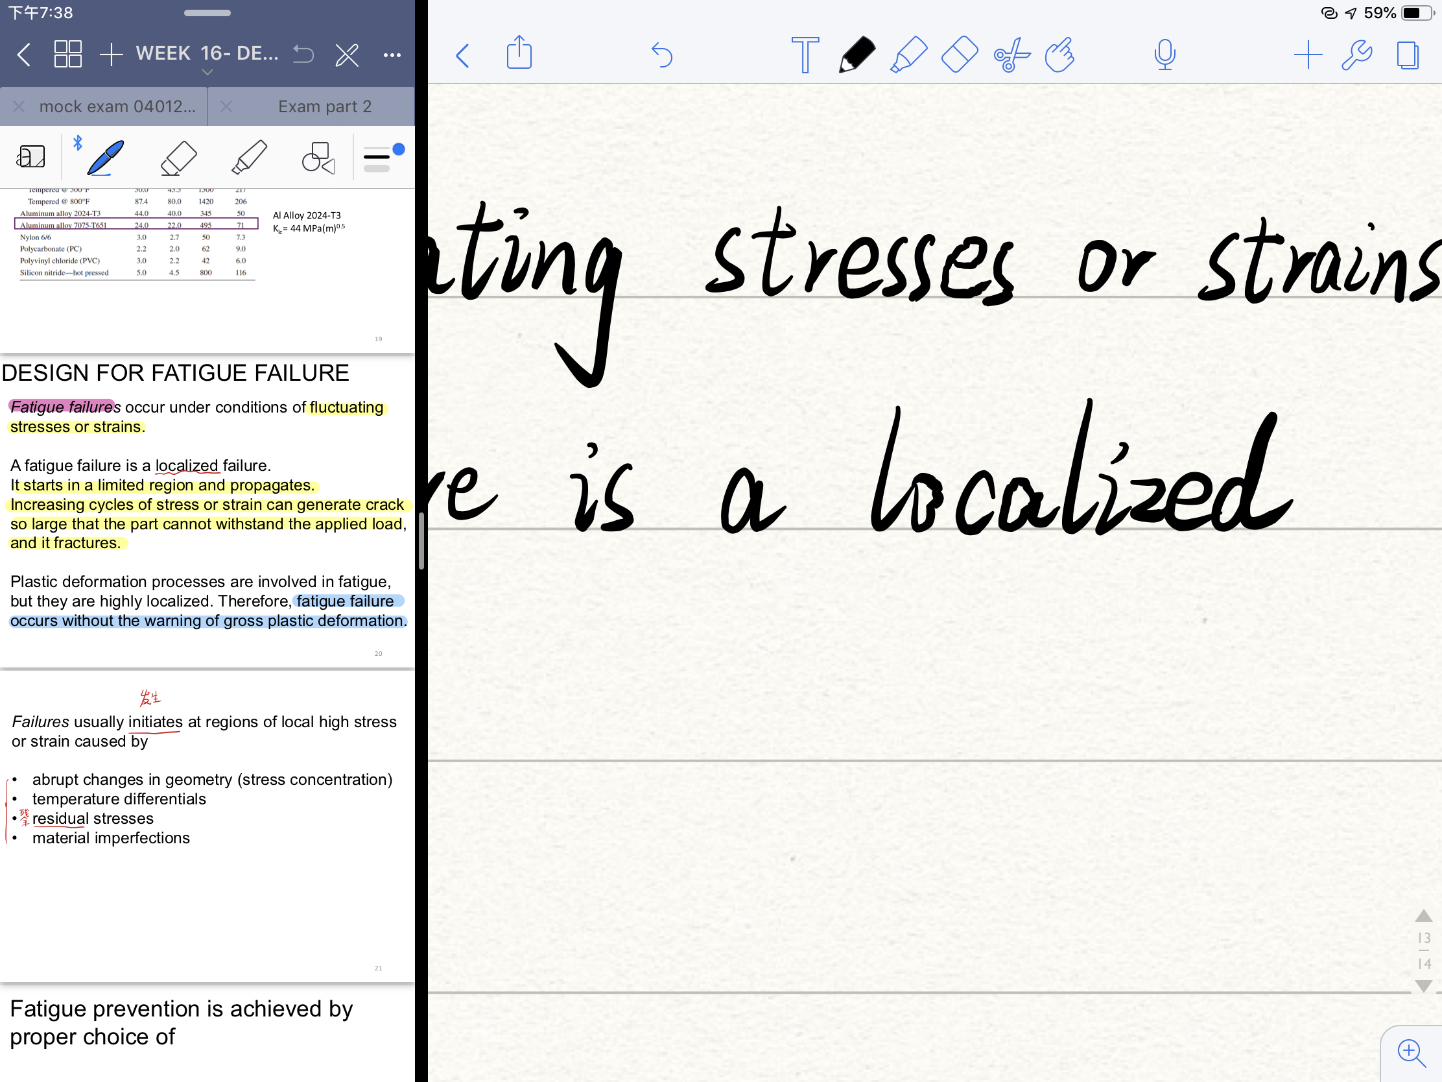The image size is (1442, 1082).
Task: Select the highlighter tool in right toolbar
Action: pyautogui.click(x=908, y=54)
